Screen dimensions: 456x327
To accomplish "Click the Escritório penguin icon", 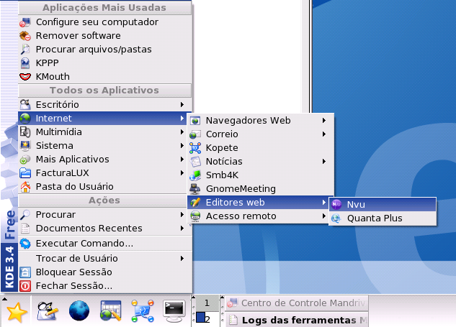I will click(25, 104).
